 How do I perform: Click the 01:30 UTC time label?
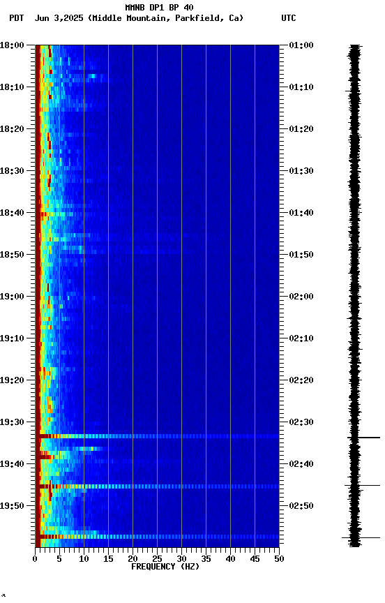click(x=301, y=171)
